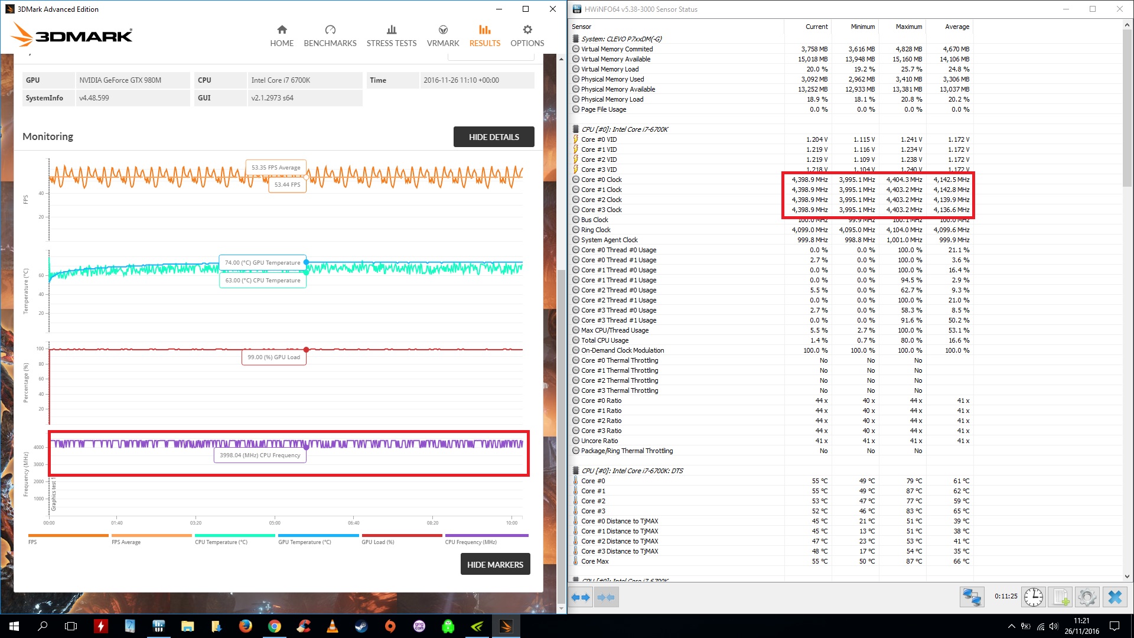Image resolution: width=1134 pixels, height=638 pixels.
Task: Select the Ring Clock sensor row
Action: click(771, 230)
